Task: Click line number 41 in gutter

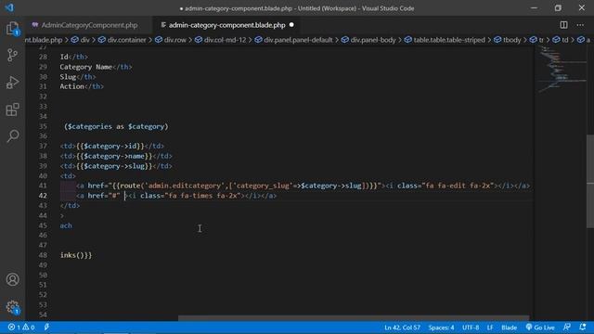Action: [x=43, y=186]
